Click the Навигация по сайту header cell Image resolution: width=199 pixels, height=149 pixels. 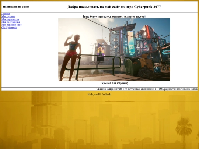click(16, 7)
